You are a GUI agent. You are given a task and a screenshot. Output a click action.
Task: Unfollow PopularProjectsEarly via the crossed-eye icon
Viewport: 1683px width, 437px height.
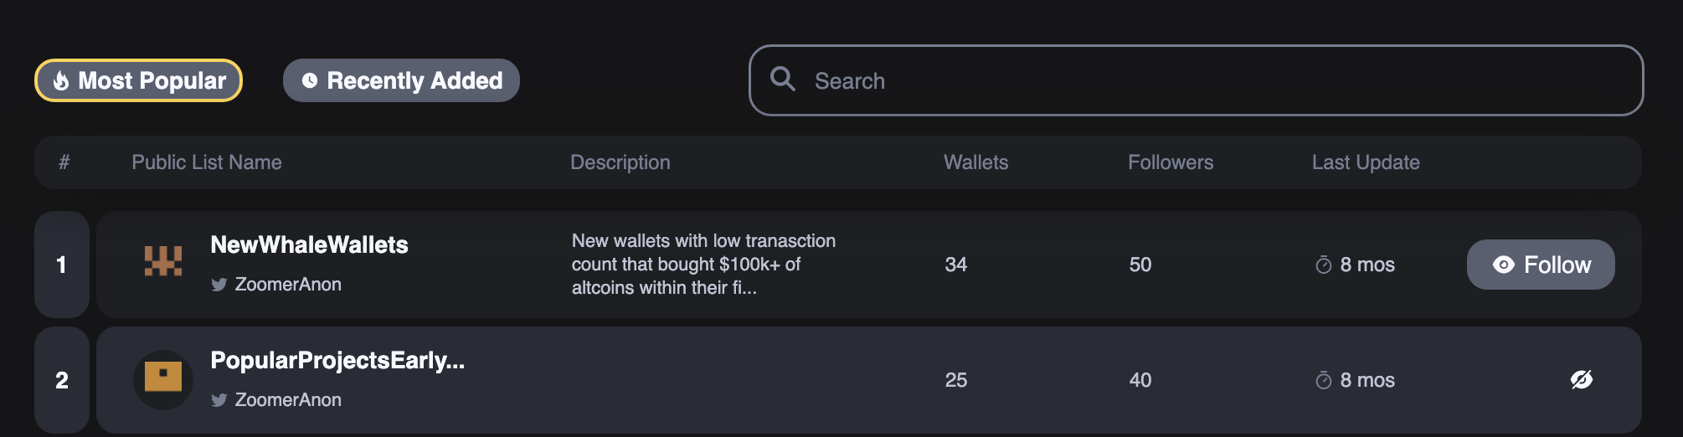1582,379
